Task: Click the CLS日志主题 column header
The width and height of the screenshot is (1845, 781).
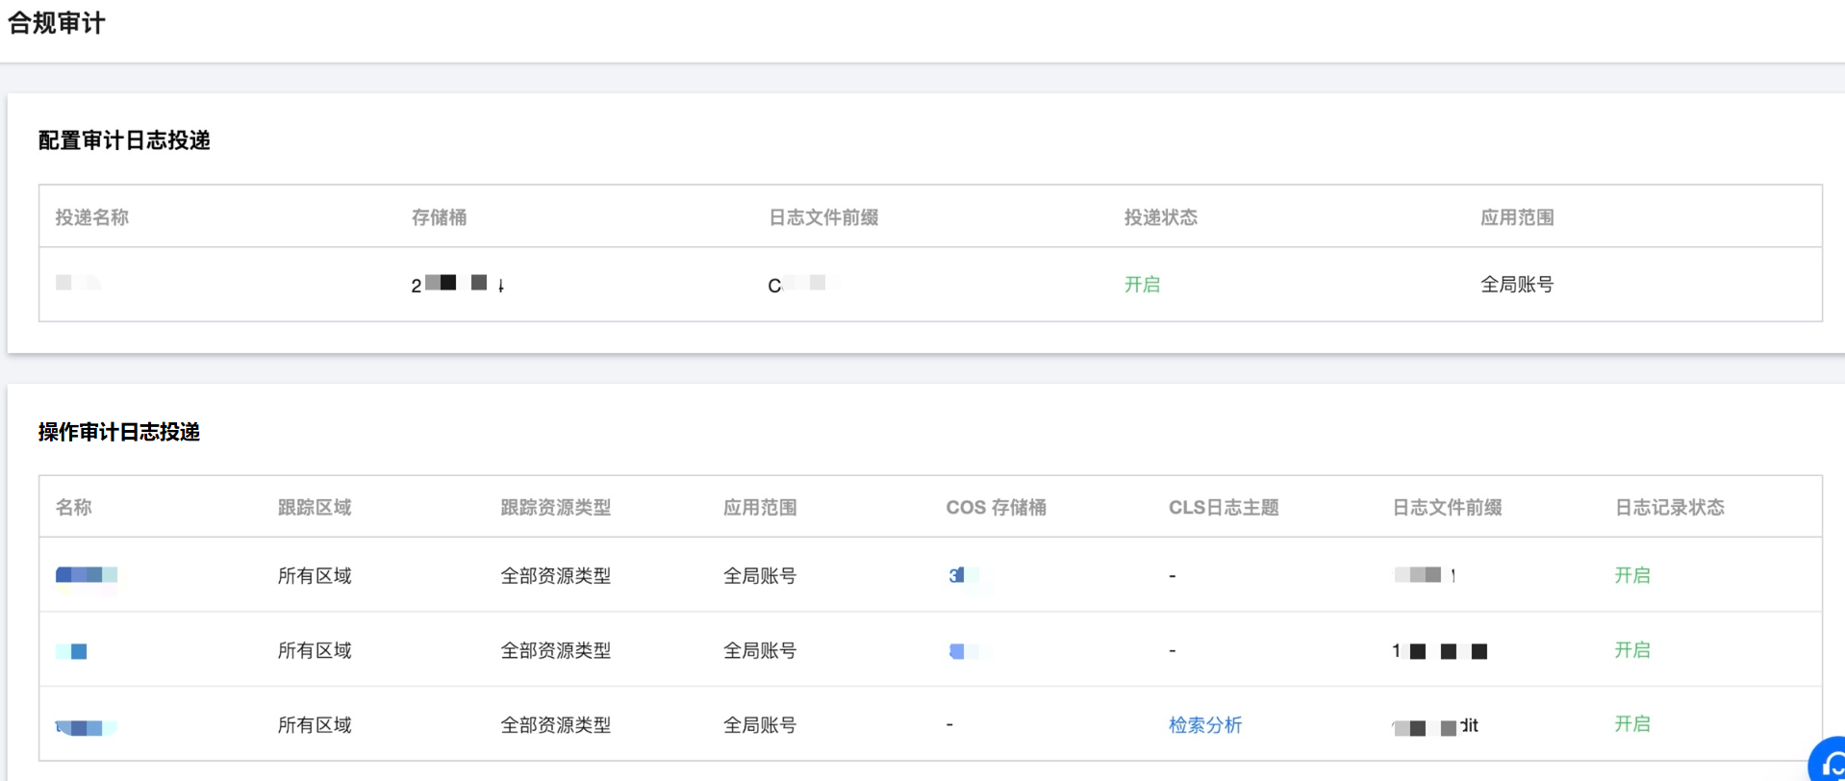Action: coord(1223,507)
